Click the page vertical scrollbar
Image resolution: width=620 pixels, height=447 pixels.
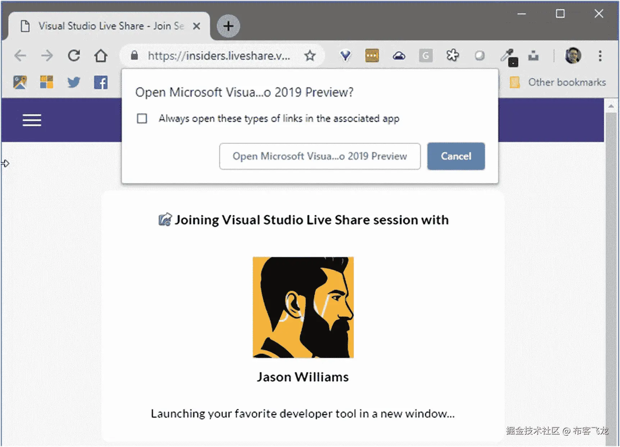tap(611, 252)
